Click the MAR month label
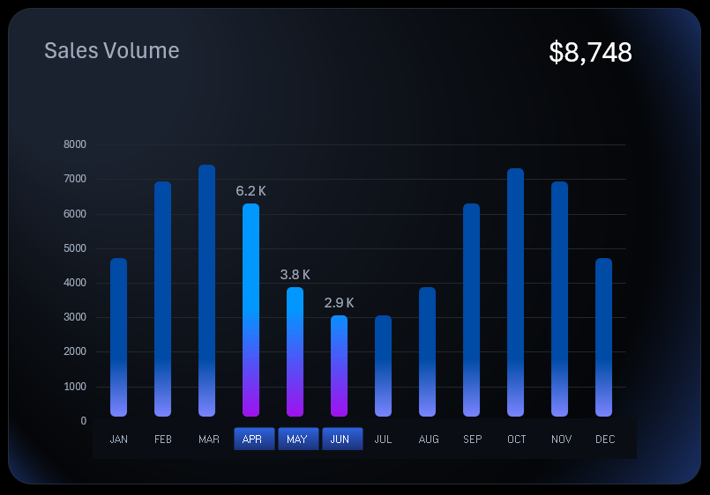Screen dimensions: 710x495 click(209, 439)
